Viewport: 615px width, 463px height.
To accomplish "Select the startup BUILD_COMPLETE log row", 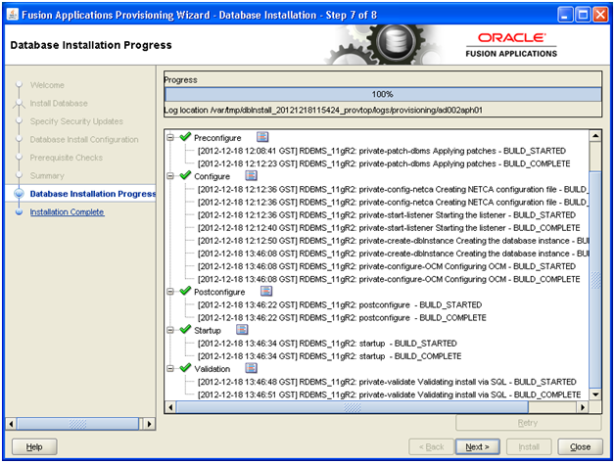I will pos(329,356).
